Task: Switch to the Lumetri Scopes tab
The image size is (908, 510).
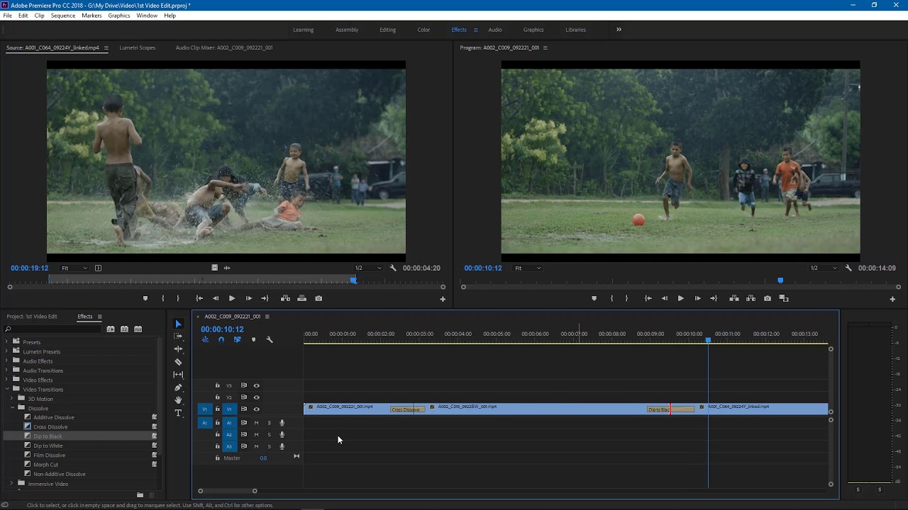Action: tap(138, 47)
